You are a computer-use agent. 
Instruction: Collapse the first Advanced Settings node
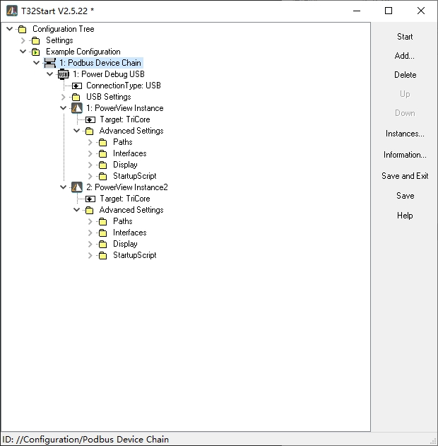click(77, 131)
